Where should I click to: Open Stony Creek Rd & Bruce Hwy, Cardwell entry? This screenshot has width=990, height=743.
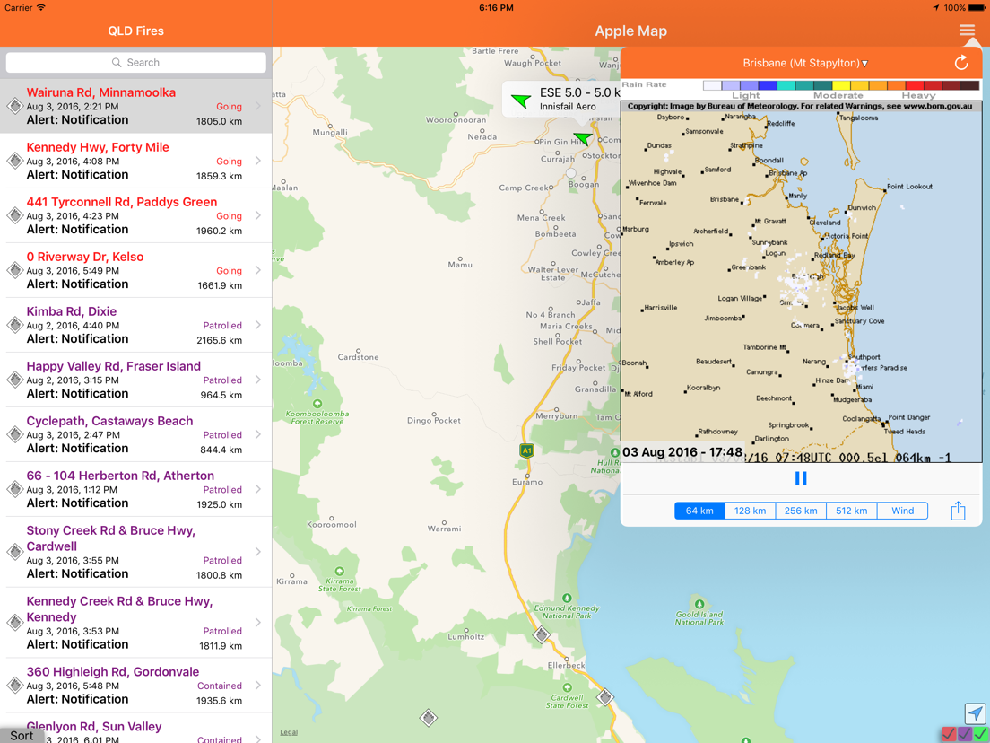(x=135, y=552)
